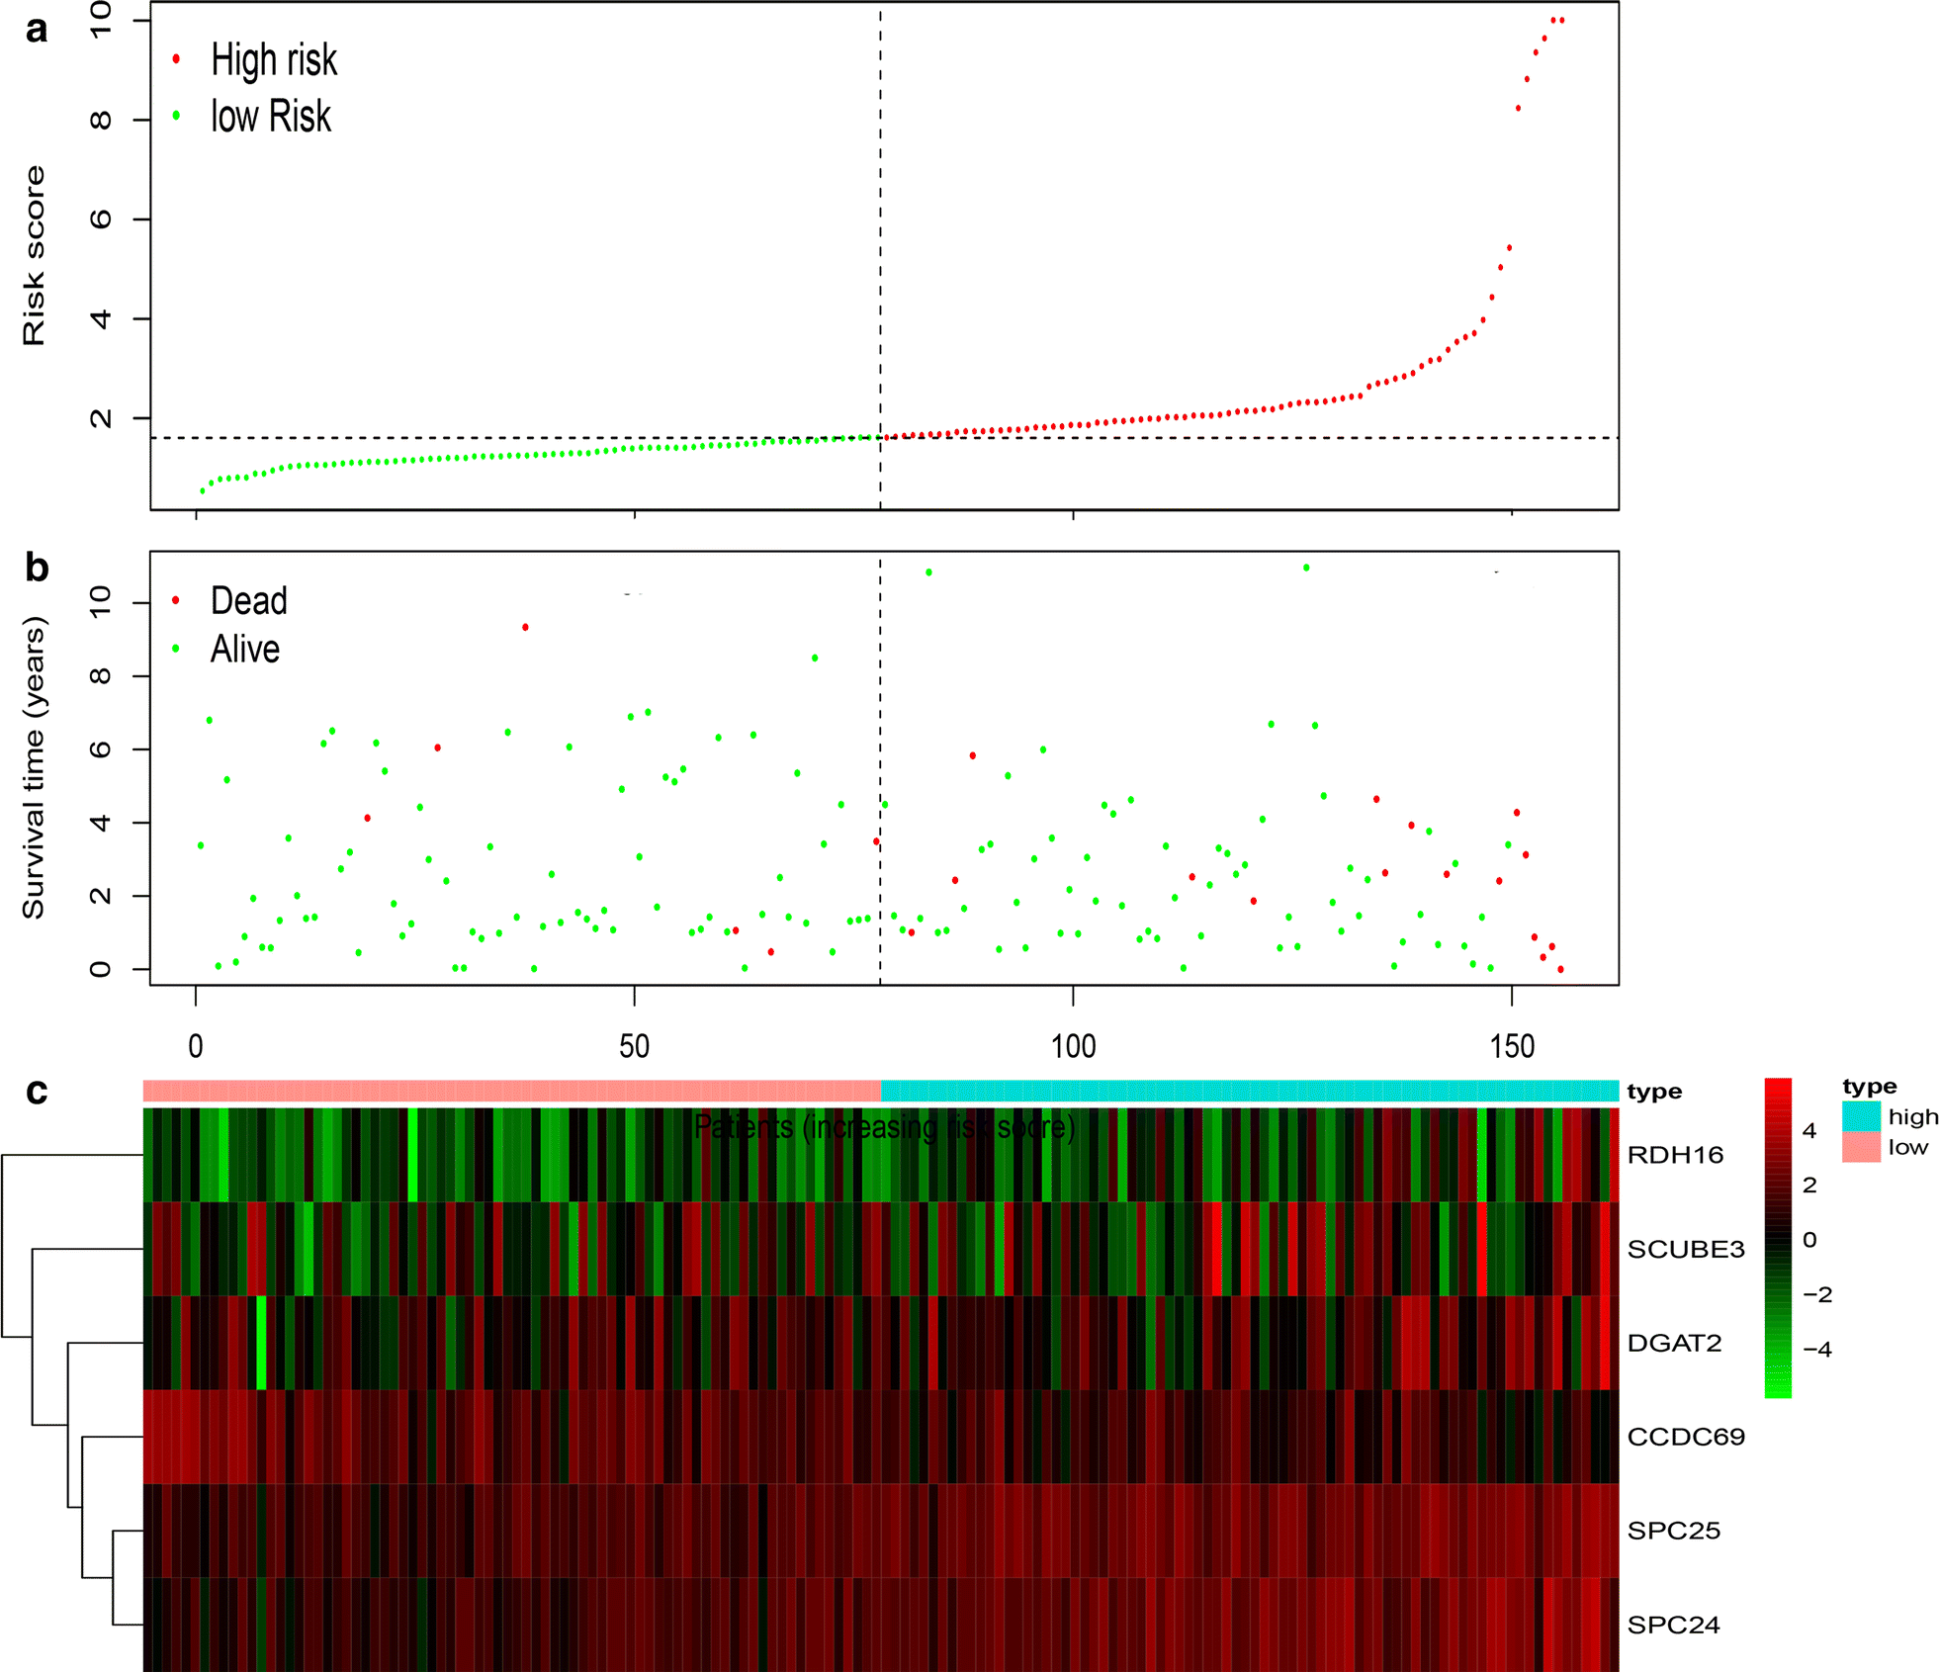Click the panel letter 'c'
Screen dimensions: 1939x1672
pyautogui.click(x=37, y=1092)
